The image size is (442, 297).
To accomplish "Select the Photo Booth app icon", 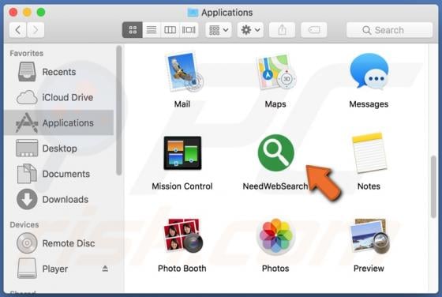I will tap(183, 235).
